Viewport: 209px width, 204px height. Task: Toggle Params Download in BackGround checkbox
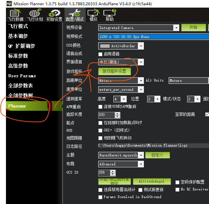coord(100,197)
